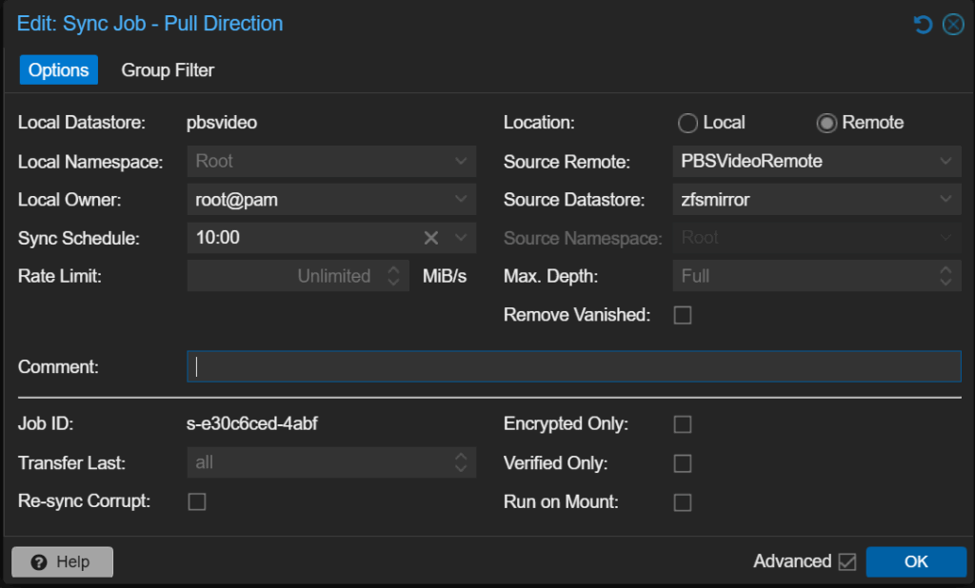
Task: Clear the Sync Schedule value with X icon
Action: click(x=431, y=238)
